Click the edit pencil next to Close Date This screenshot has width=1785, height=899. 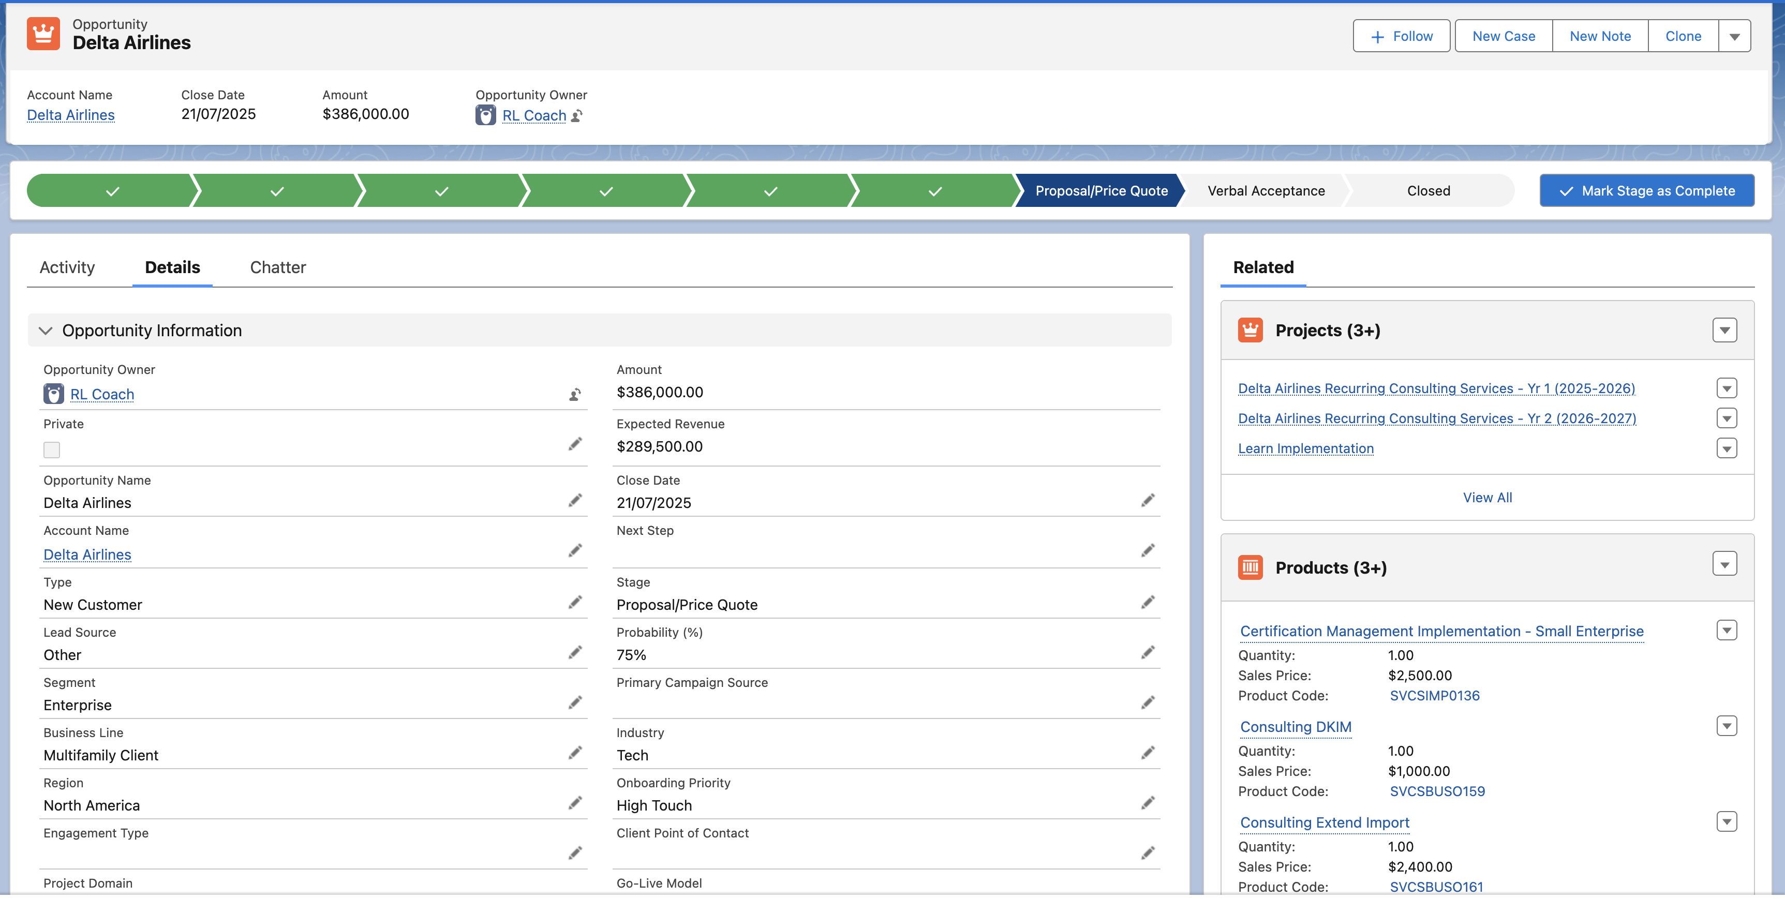(x=1148, y=501)
